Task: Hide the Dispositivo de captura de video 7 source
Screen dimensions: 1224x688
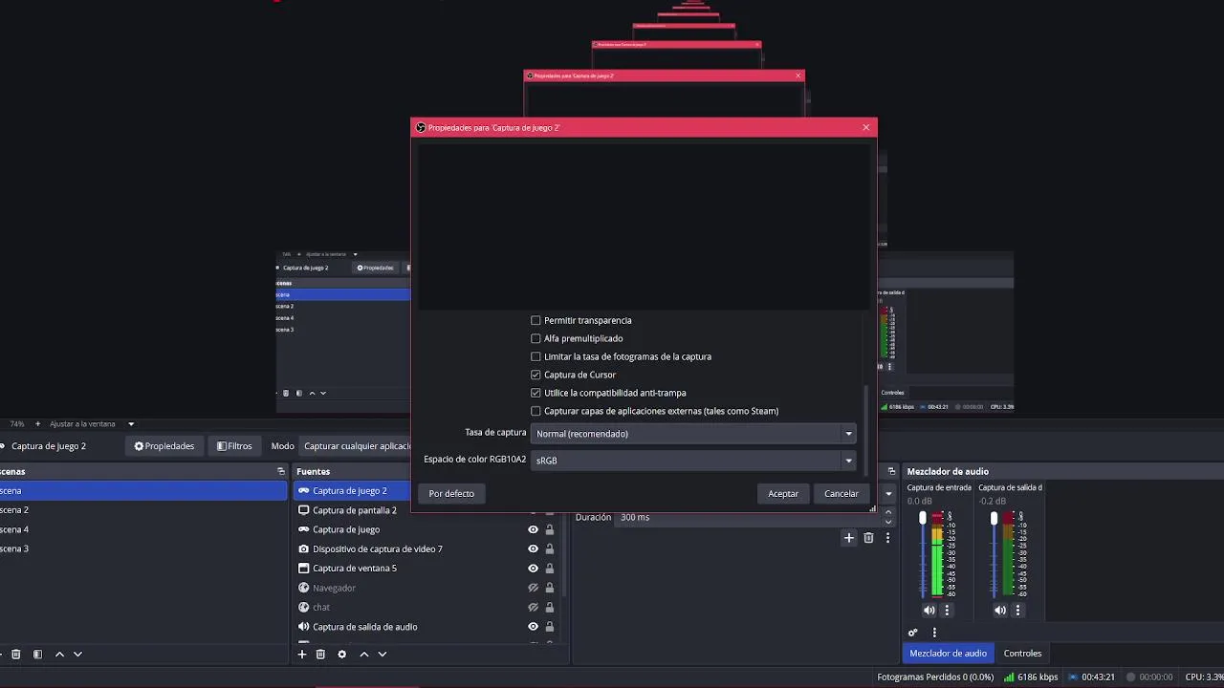Action: click(534, 548)
